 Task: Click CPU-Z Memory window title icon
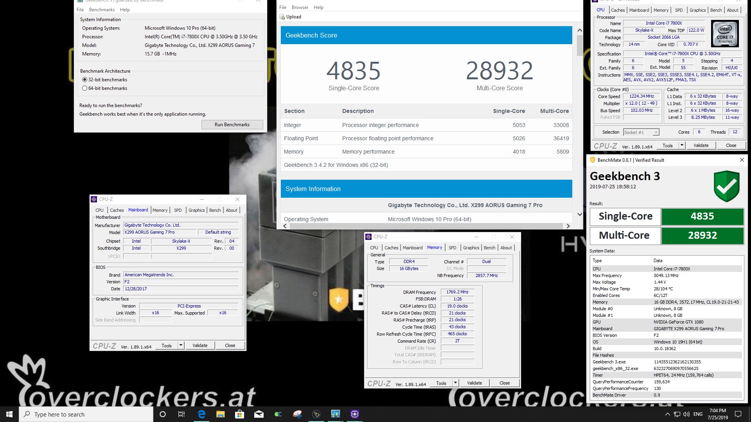[368, 237]
